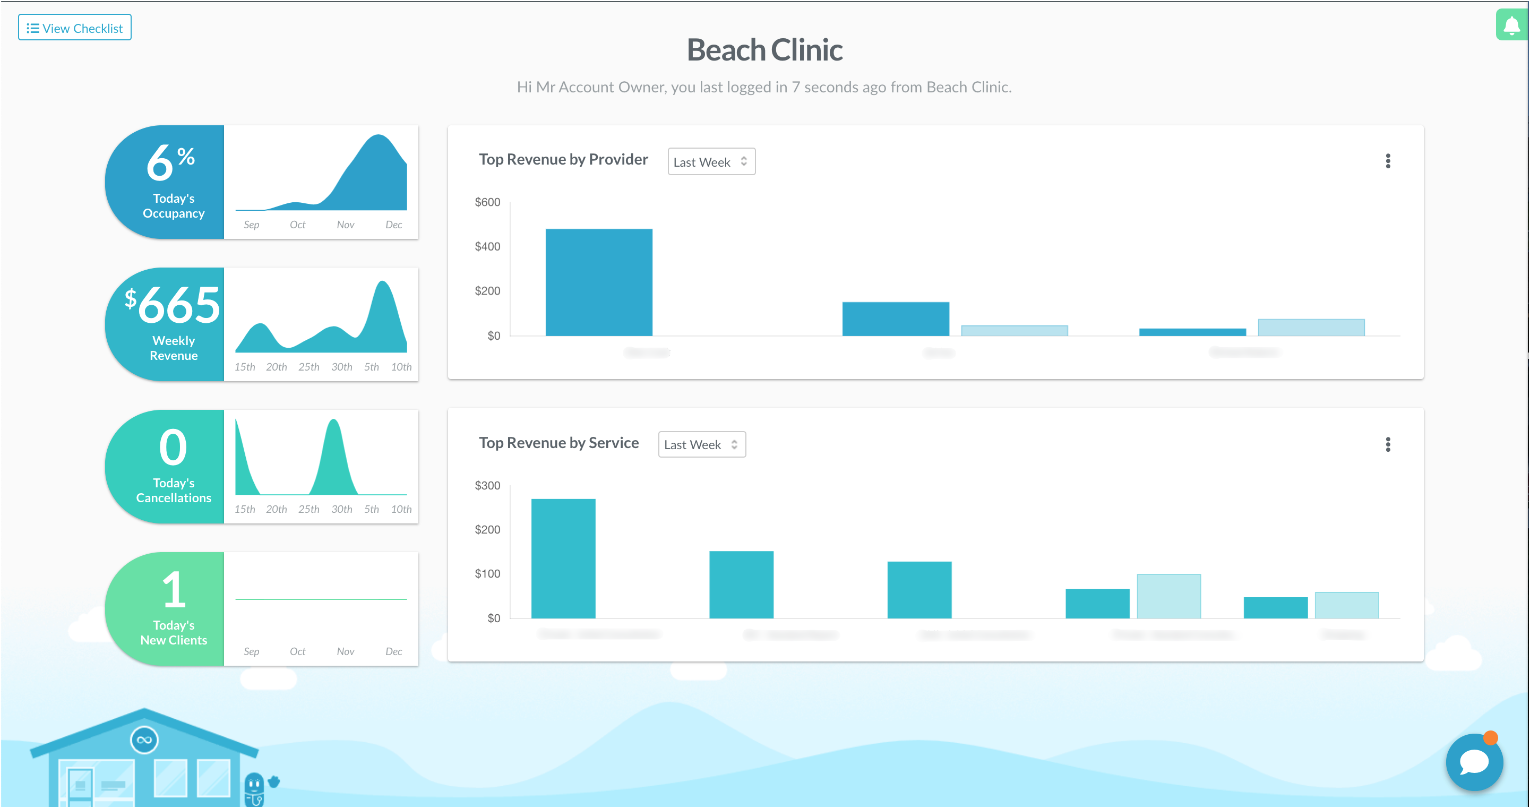Viewport: 1530px width, 808px height.
Task: Click the second dark bar in Service chart
Action: click(x=741, y=584)
